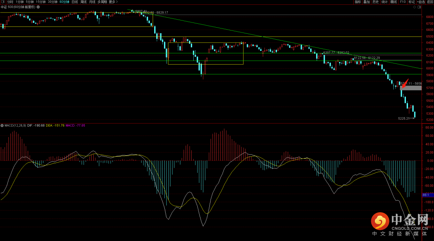Switch chart to 15分钟 period
434x241 pixels.
coord(41,2)
